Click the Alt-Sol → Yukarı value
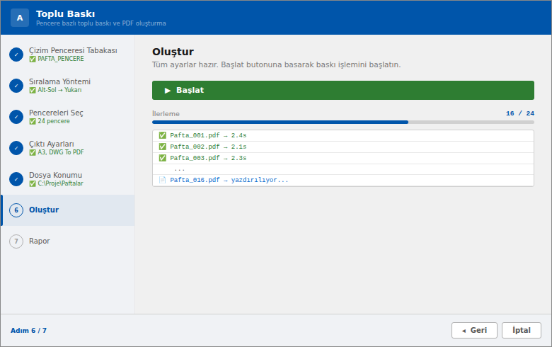This screenshot has height=347, width=552. coord(60,90)
